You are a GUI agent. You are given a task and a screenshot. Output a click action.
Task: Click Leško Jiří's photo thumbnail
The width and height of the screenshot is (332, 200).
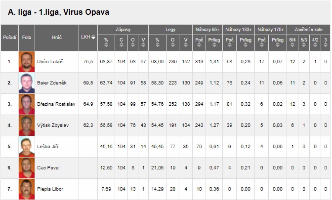25,147
